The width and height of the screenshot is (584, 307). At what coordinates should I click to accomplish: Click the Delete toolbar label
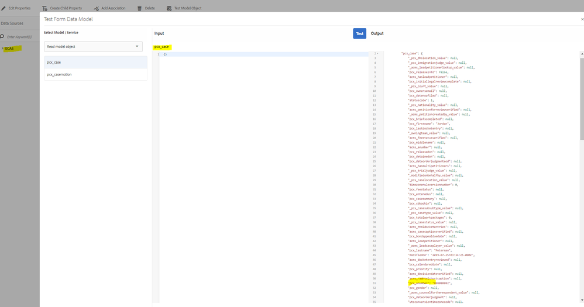[150, 8]
